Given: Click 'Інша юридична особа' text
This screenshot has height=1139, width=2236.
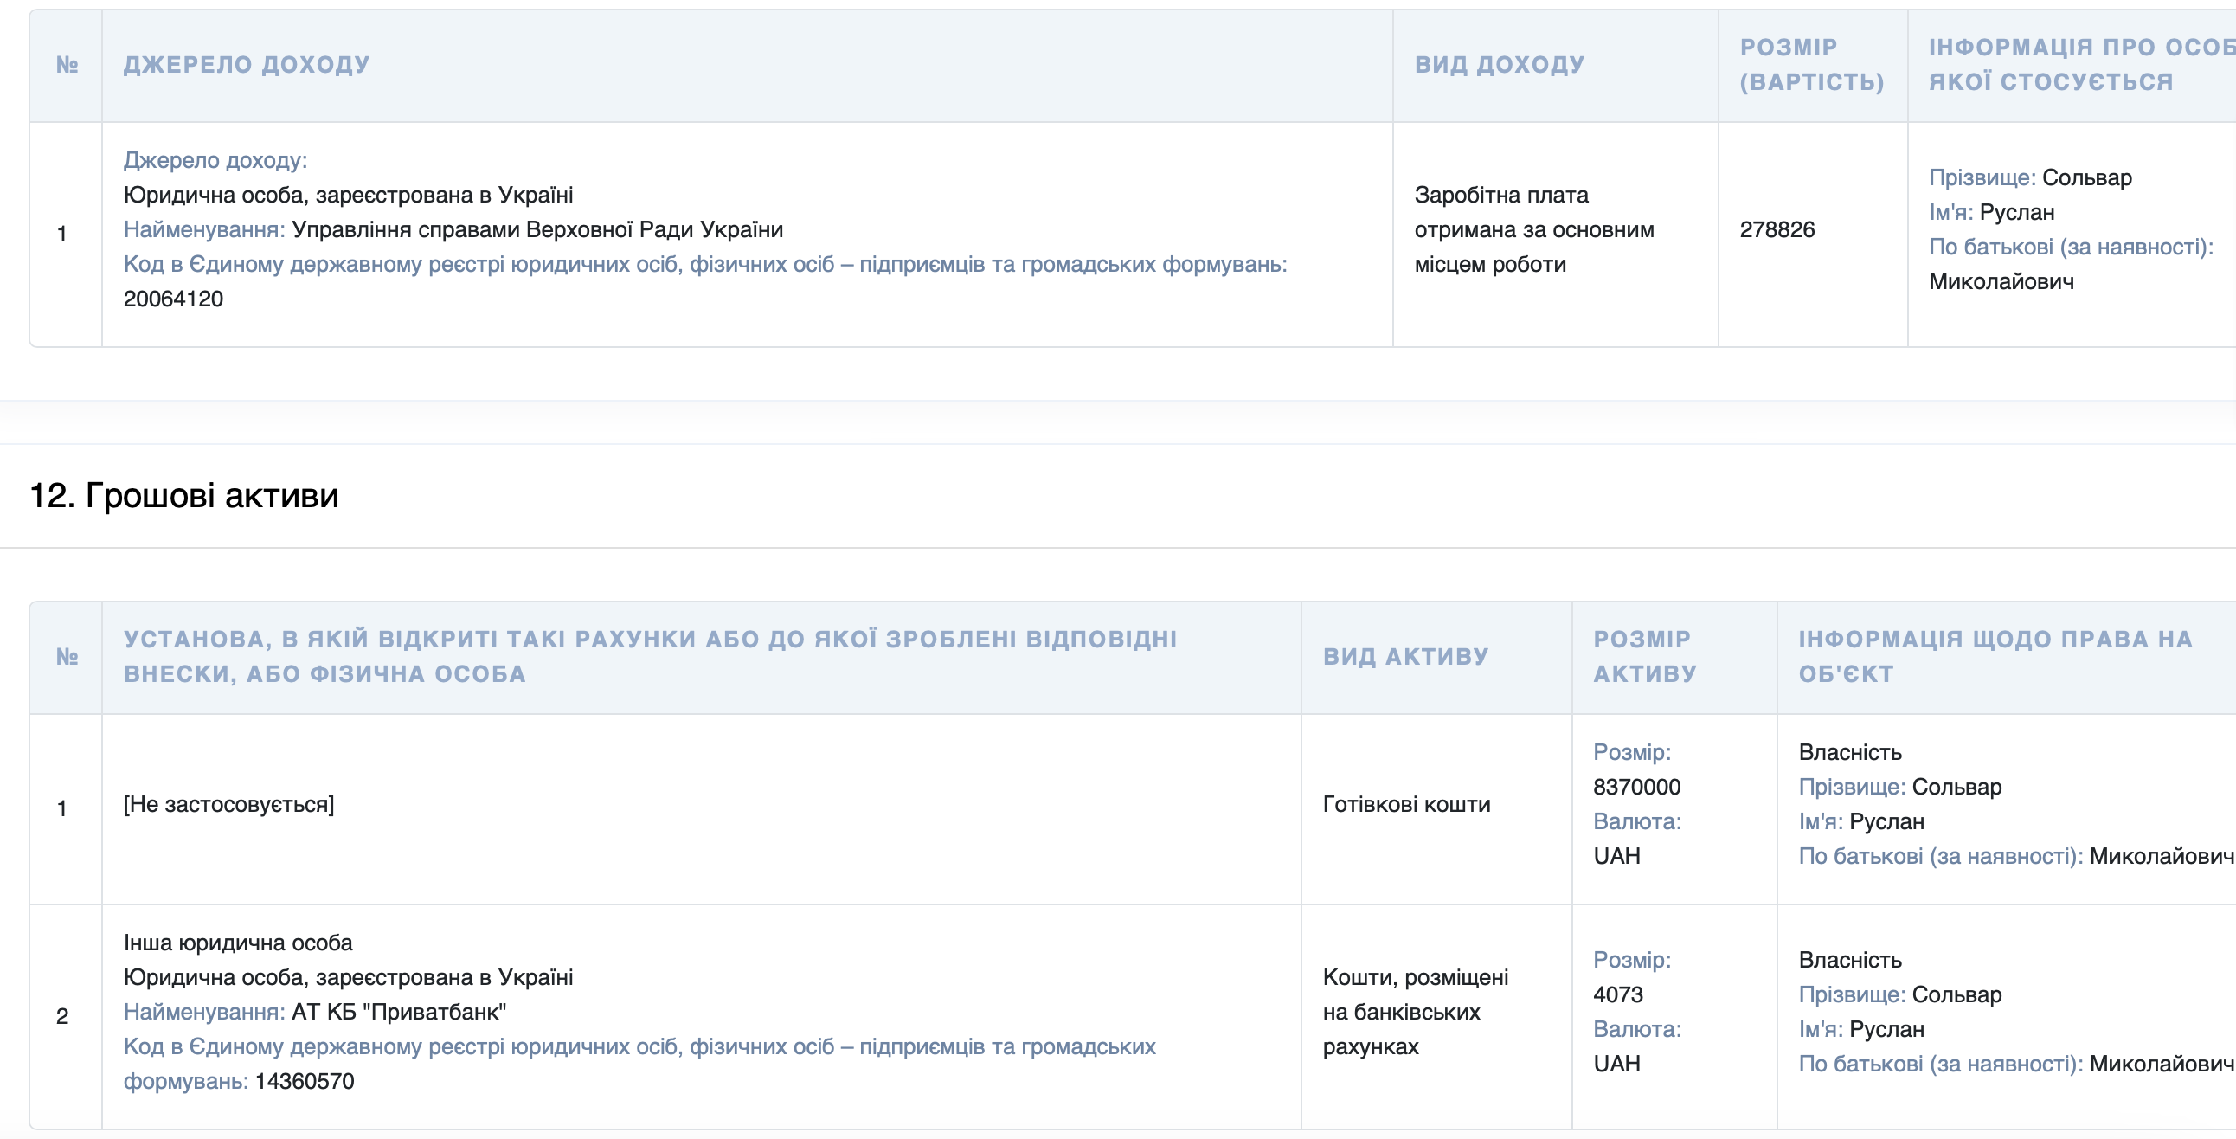Looking at the screenshot, I should tap(238, 942).
